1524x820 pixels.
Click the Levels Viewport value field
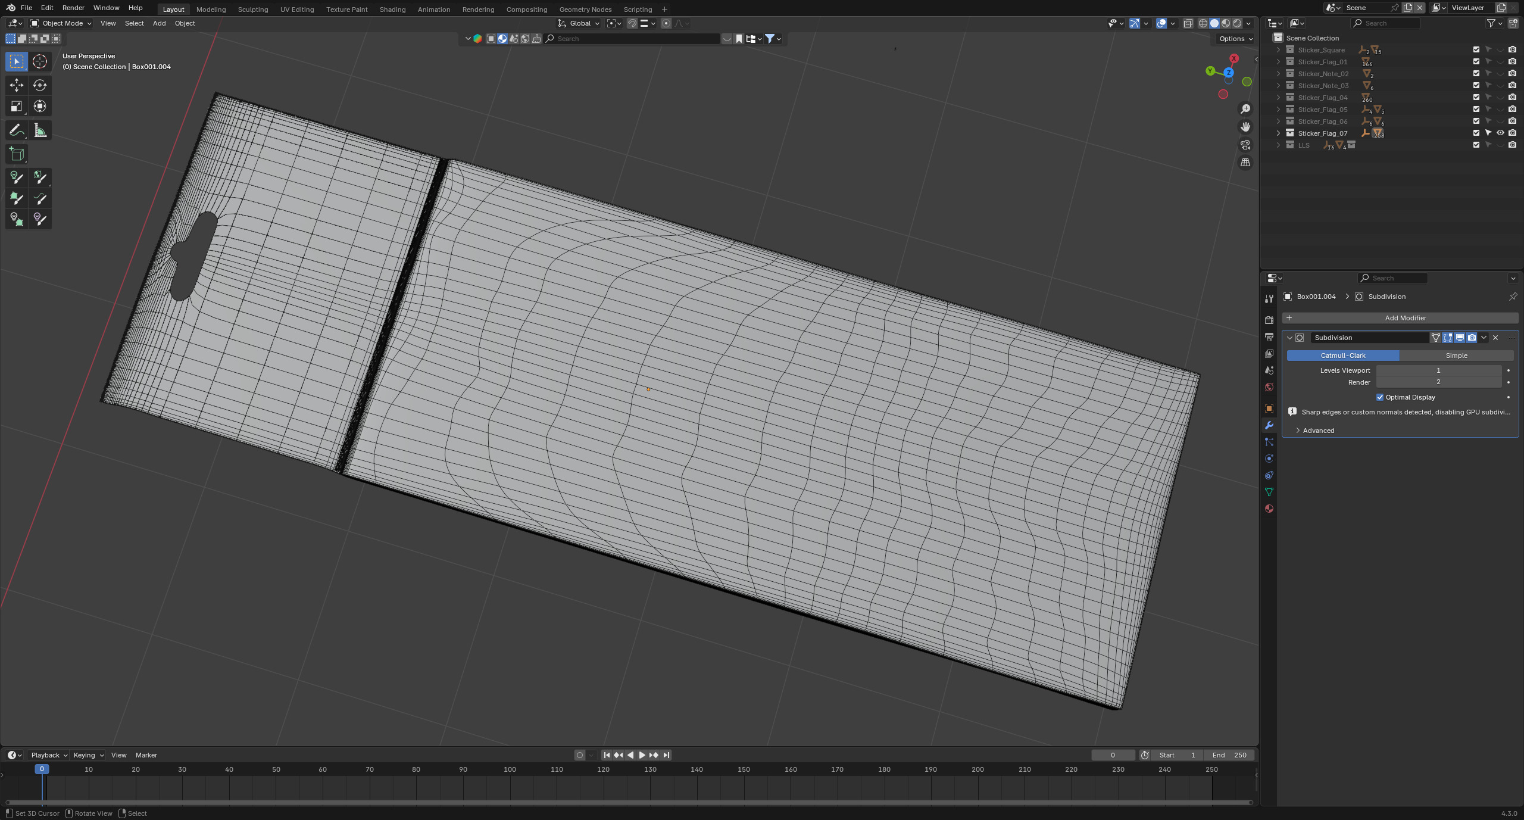coord(1438,370)
